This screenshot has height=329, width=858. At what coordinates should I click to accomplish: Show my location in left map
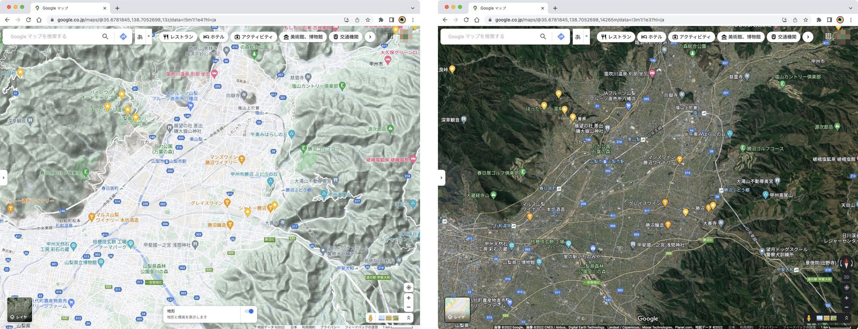click(x=408, y=288)
